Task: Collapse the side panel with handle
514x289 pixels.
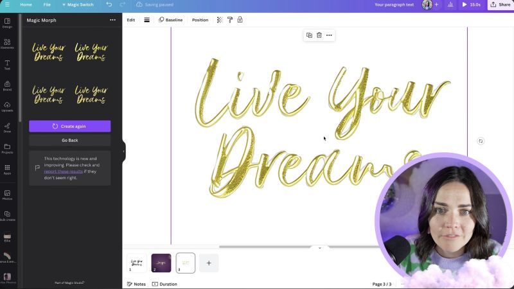Action: tap(123, 152)
